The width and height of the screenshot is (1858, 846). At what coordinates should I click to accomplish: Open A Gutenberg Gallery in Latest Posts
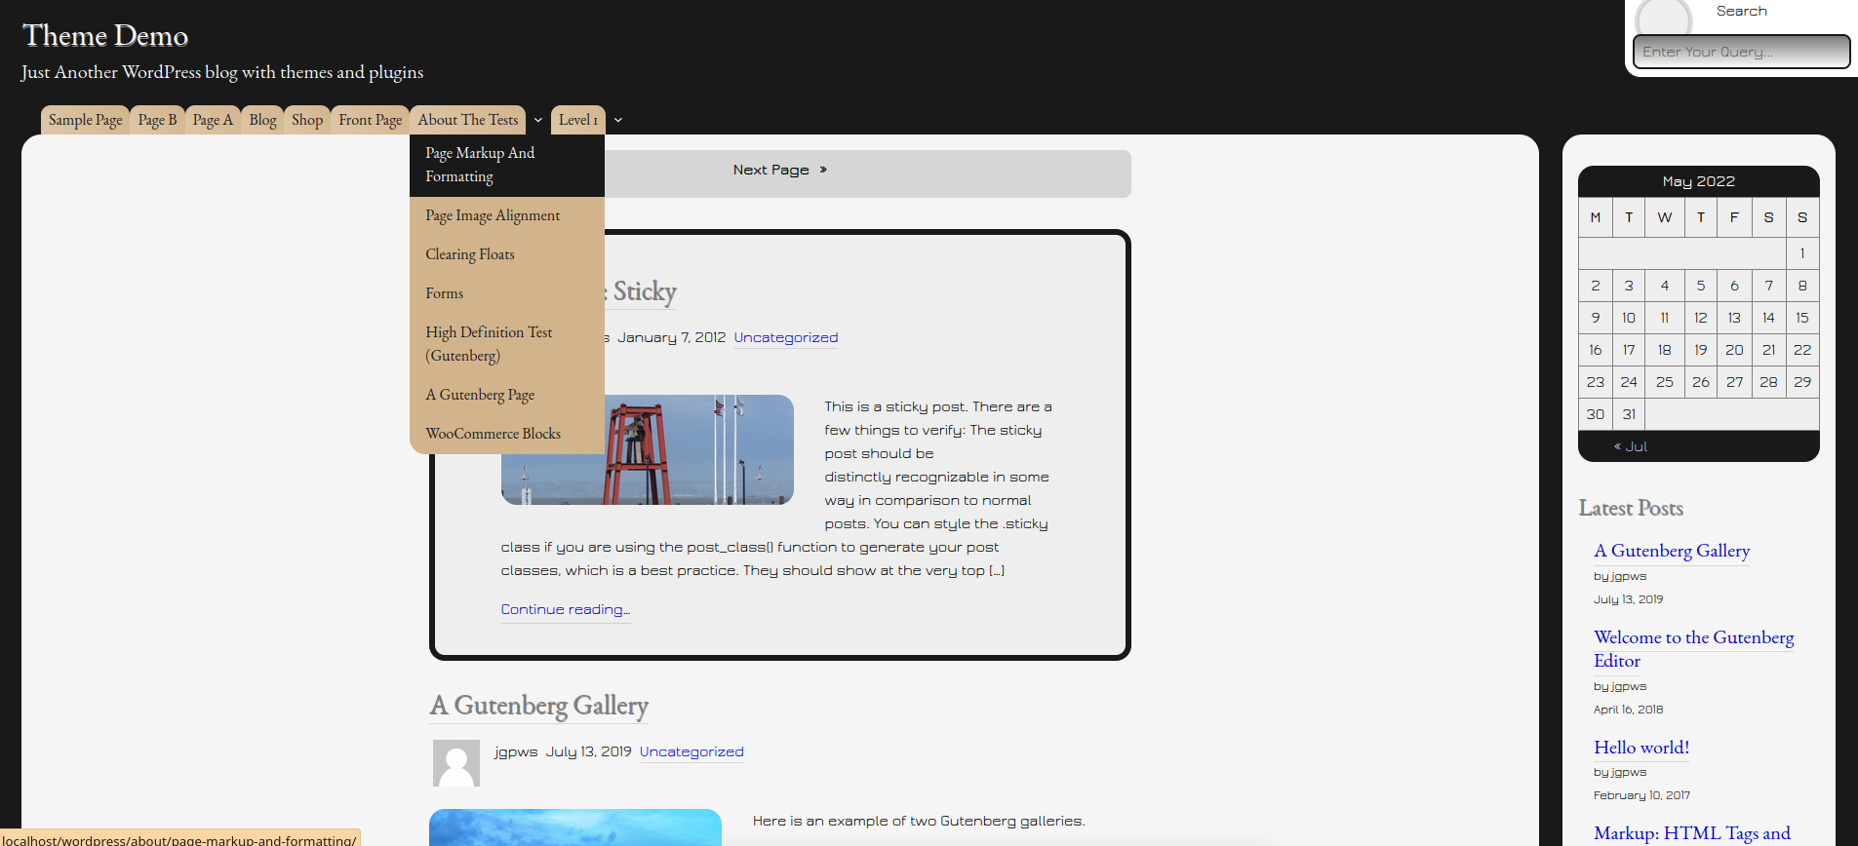(x=1672, y=551)
